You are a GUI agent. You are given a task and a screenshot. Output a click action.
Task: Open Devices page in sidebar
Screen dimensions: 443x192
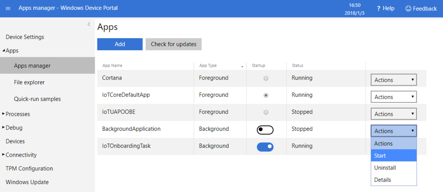pos(15,141)
